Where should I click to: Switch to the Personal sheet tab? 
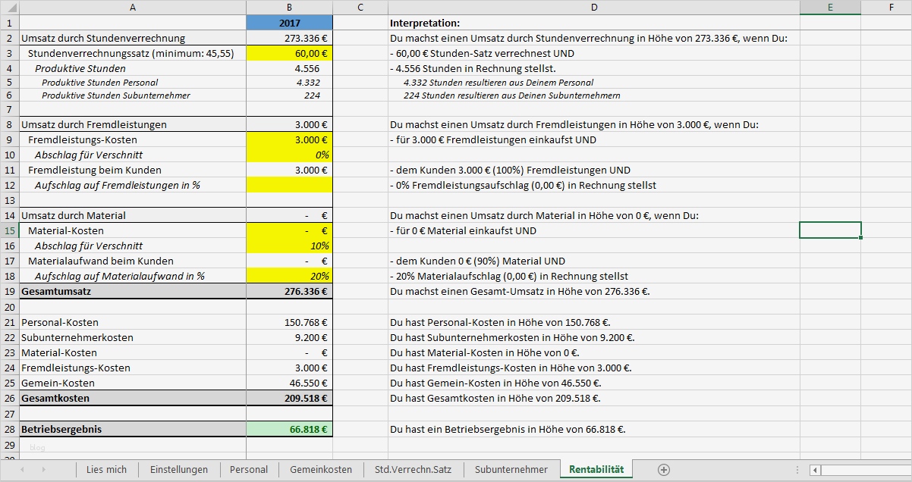249,470
